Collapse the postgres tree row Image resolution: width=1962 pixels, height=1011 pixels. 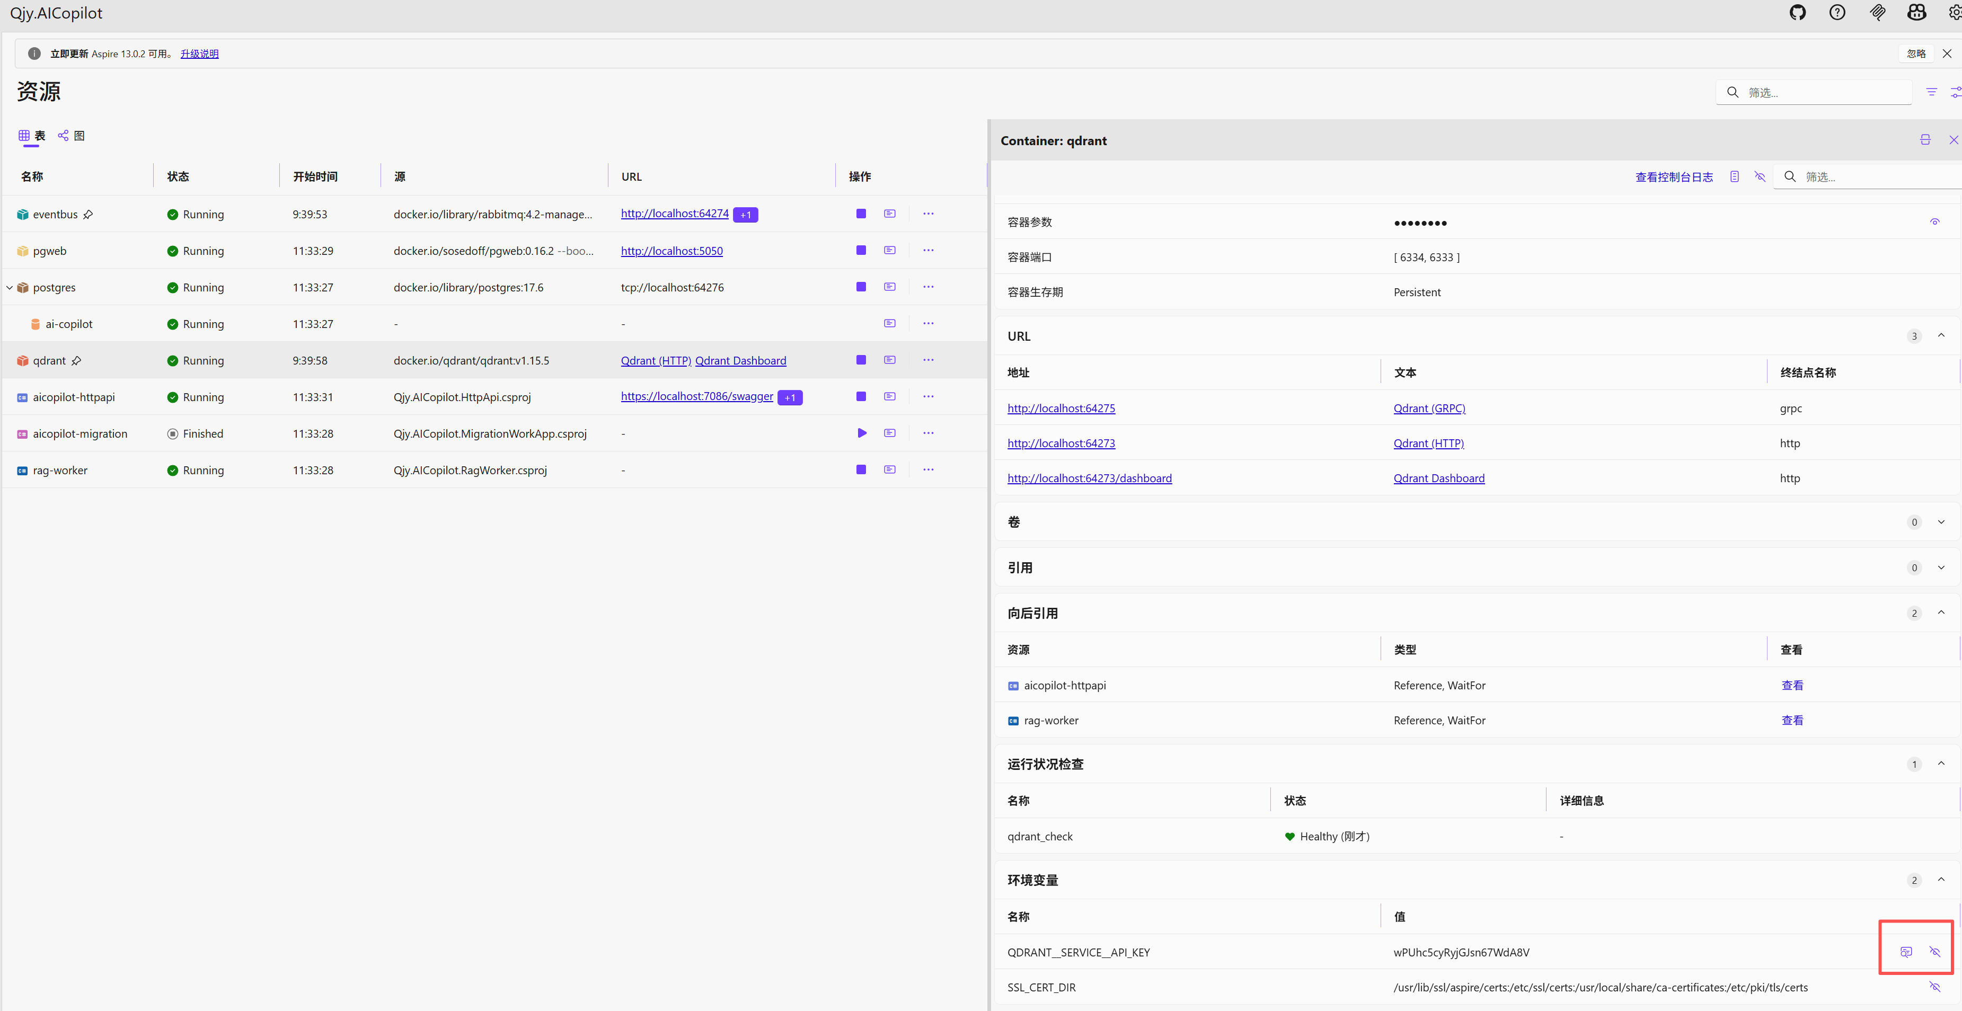9,288
